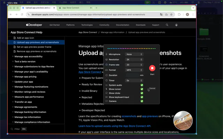Click App Store Connect breadcrumb link

(88, 32)
